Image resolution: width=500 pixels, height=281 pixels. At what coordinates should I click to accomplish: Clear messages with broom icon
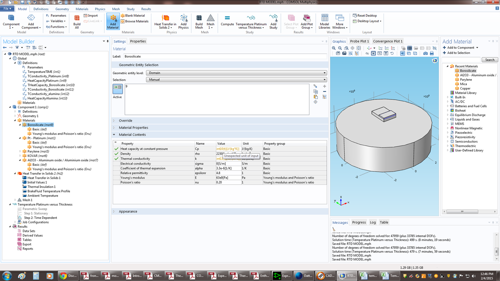(334, 229)
